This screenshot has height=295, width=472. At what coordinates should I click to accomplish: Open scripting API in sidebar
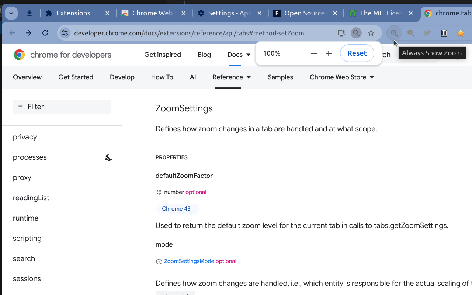click(27, 239)
